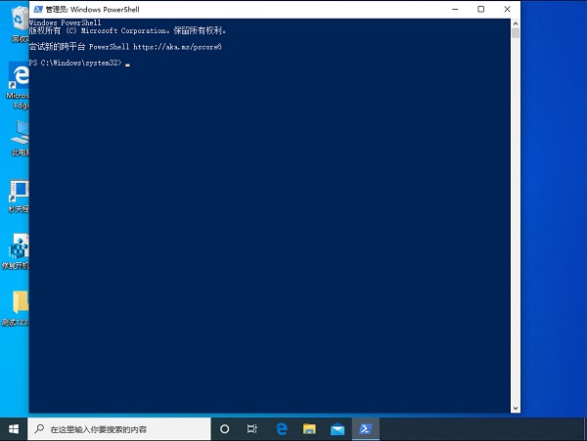Select the blue cubes desktop icon
Screen dimensions: 587x441
(17, 251)
